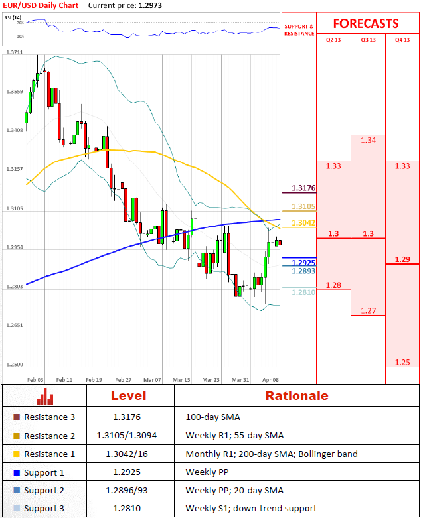
Task: Click the Resistance 2 row label
Action: [50, 436]
